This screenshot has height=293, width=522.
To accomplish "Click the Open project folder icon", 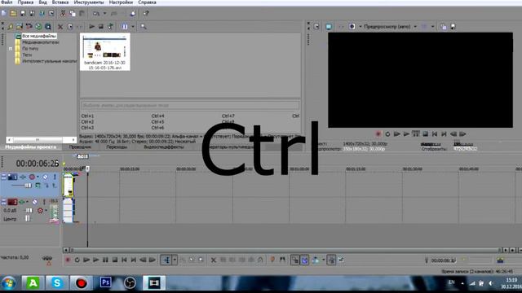I will pos(13,13).
